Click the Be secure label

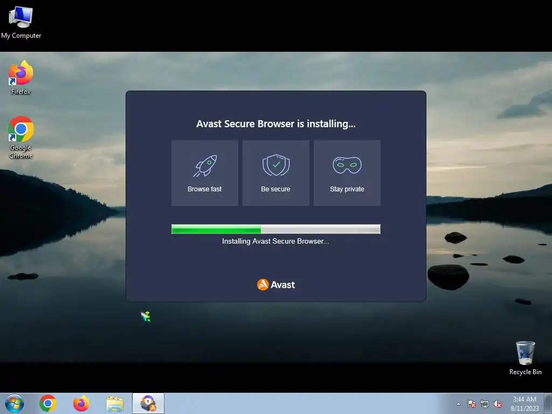pos(275,189)
